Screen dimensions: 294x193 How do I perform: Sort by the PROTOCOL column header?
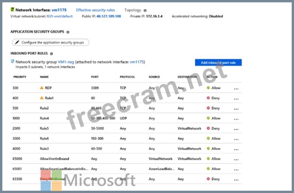click(x=127, y=77)
